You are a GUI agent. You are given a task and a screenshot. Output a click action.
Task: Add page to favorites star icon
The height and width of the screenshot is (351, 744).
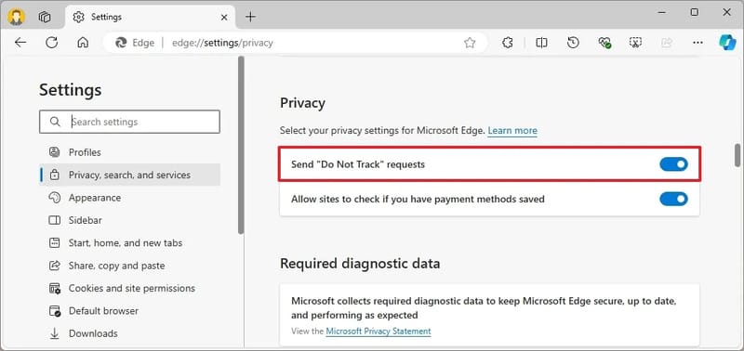coord(470,43)
